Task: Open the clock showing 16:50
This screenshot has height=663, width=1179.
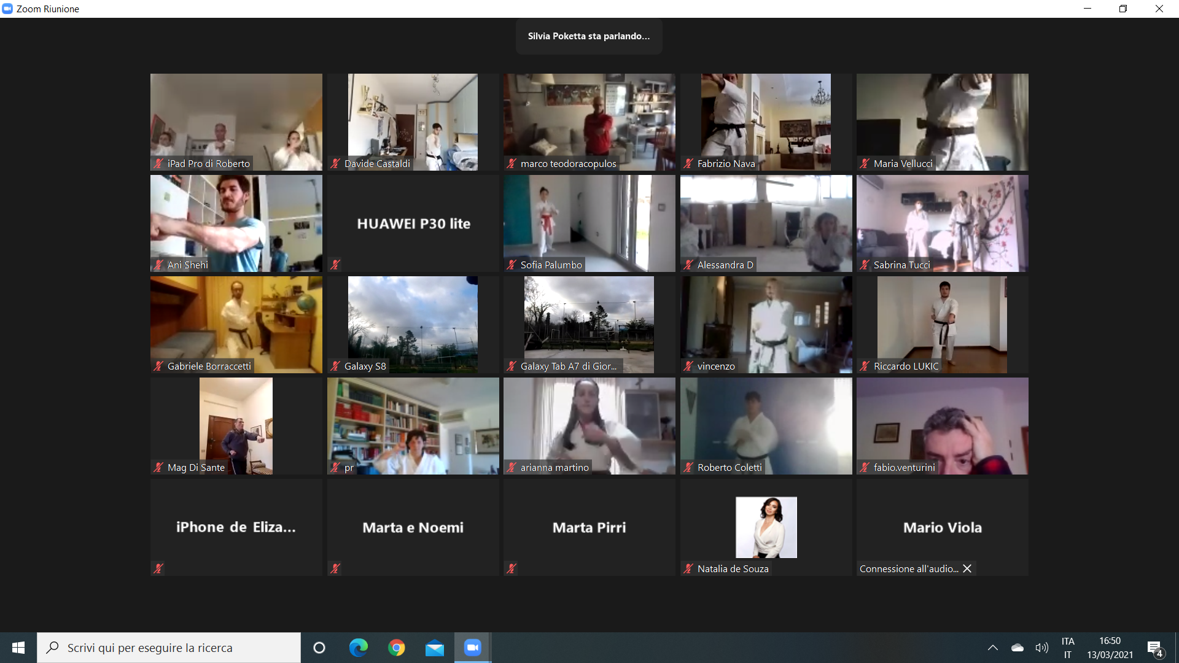Action: tap(1110, 648)
